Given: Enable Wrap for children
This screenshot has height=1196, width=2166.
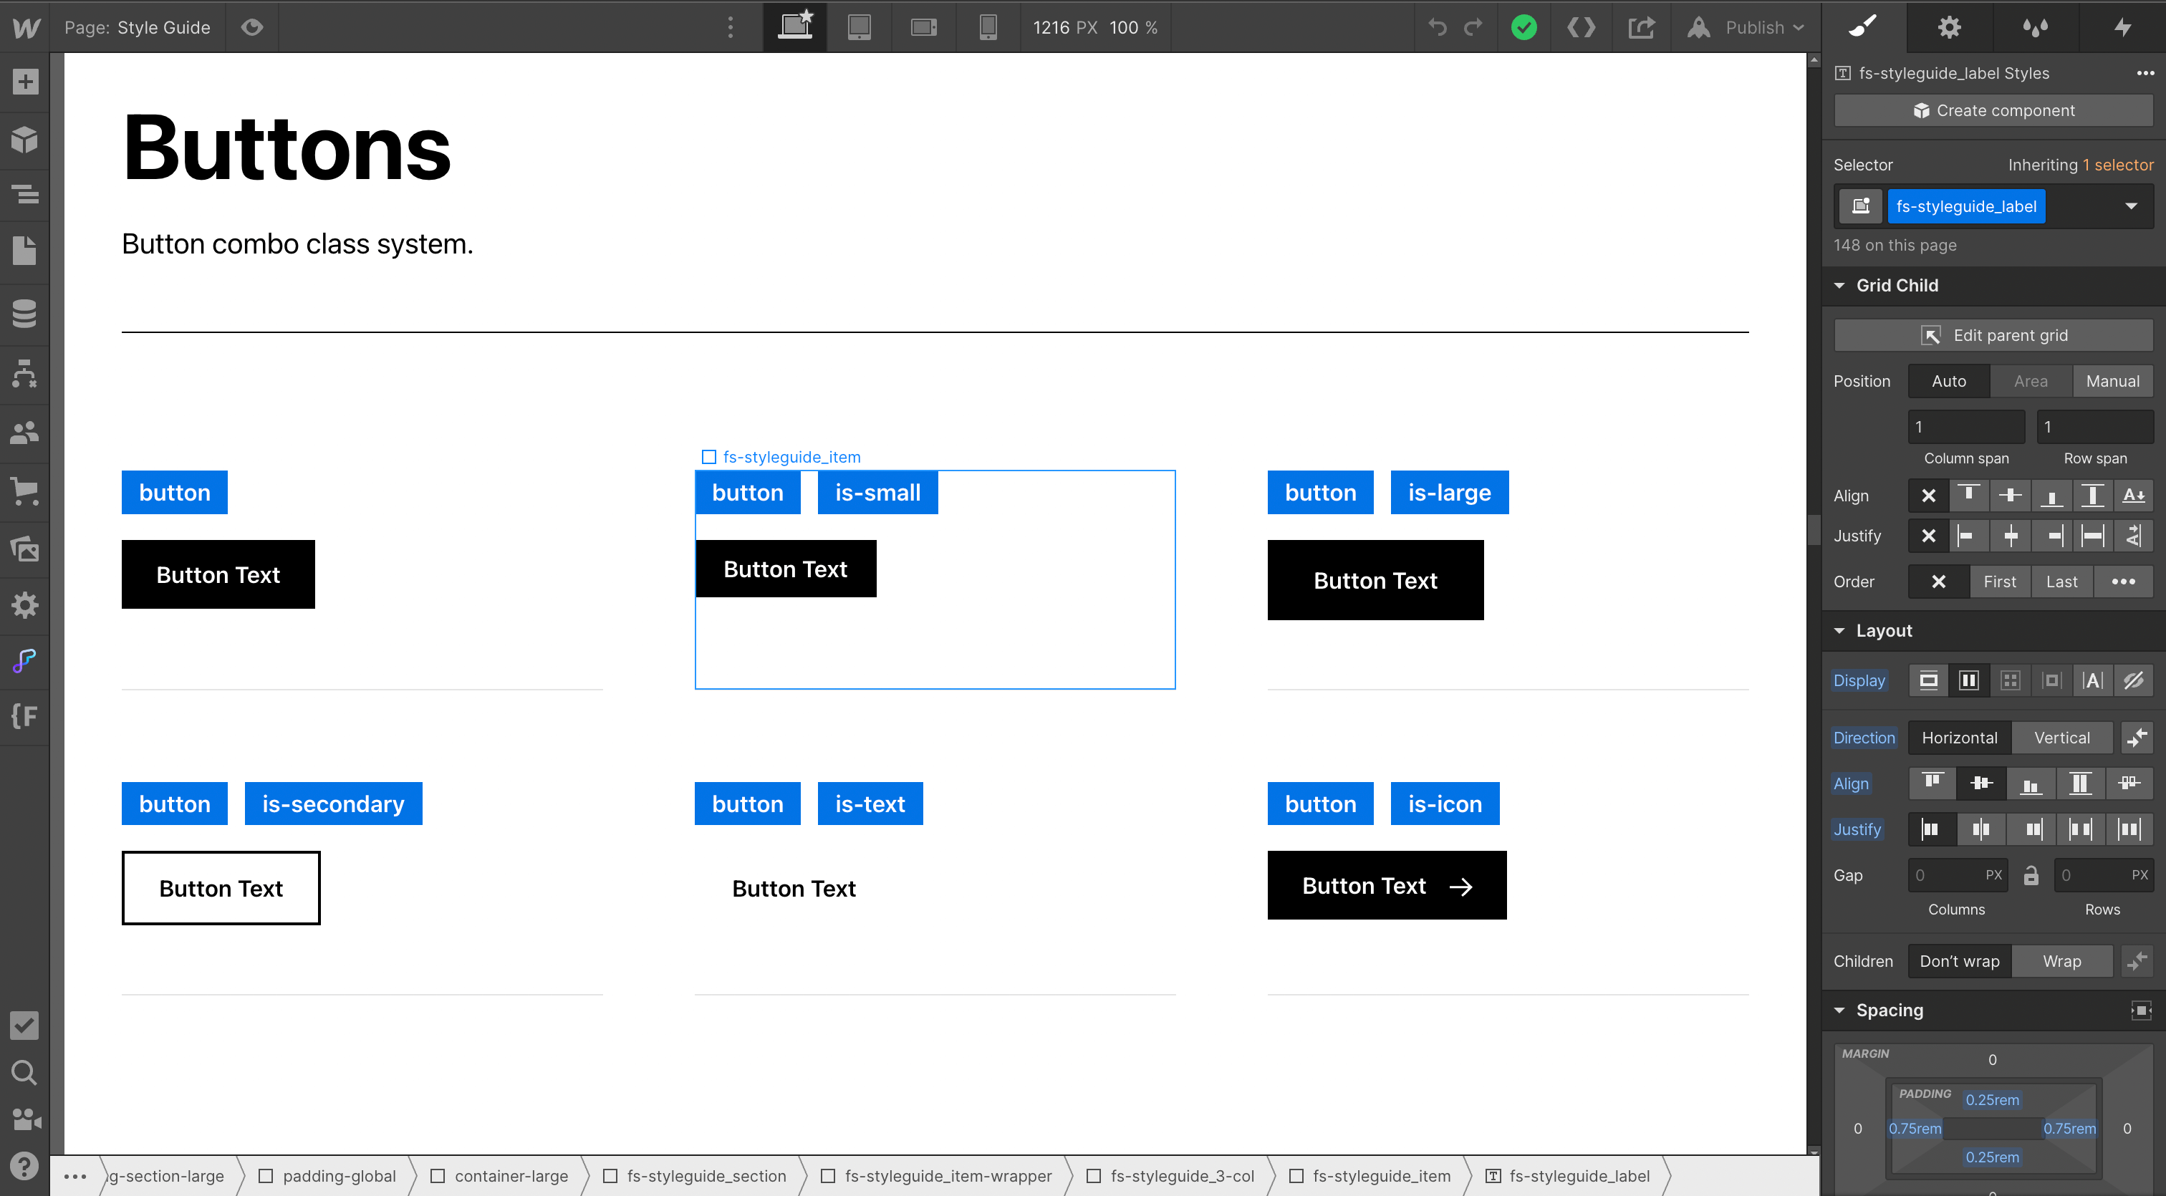Looking at the screenshot, I should click(x=2061, y=960).
